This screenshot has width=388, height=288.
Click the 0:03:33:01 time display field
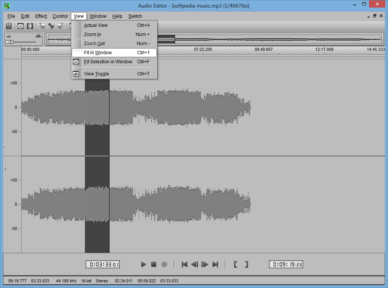pos(103,265)
